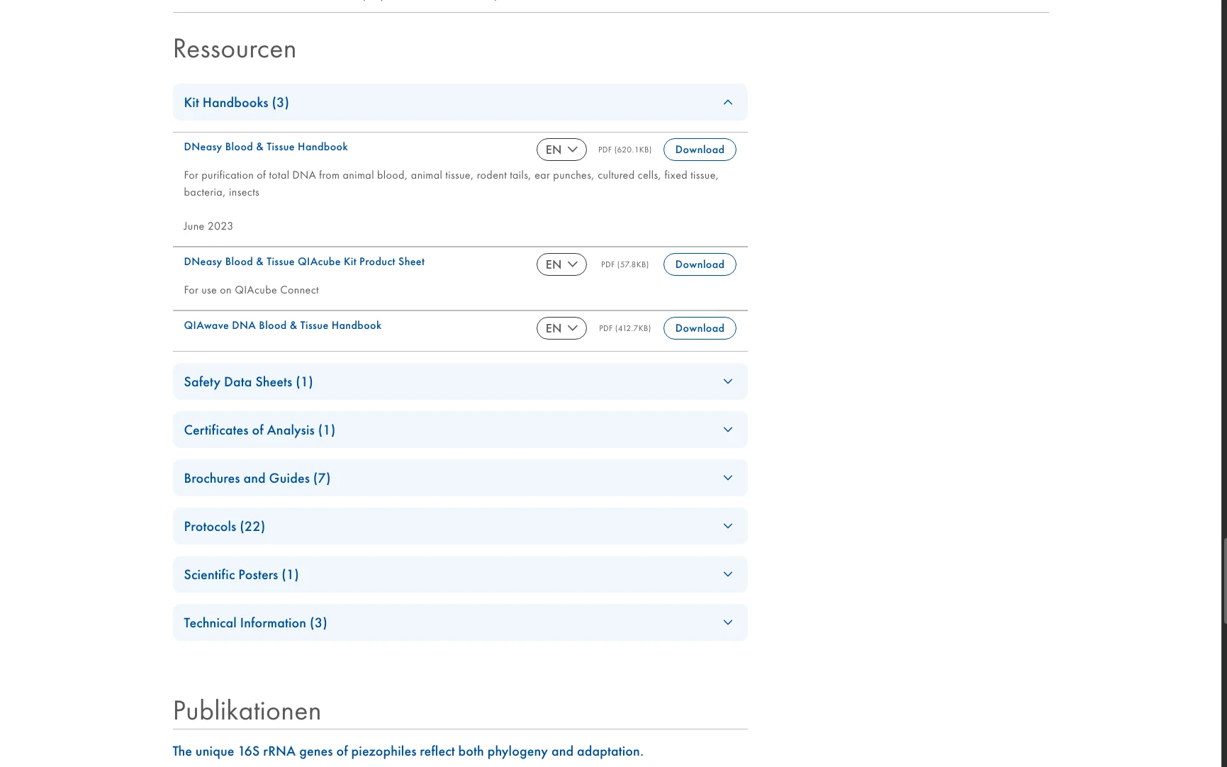
Task: Expand the Safety Data Sheets section
Action: point(460,381)
